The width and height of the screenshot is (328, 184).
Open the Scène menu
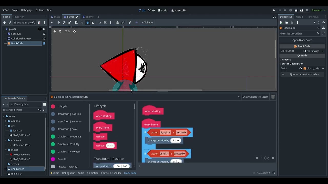click(6, 10)
